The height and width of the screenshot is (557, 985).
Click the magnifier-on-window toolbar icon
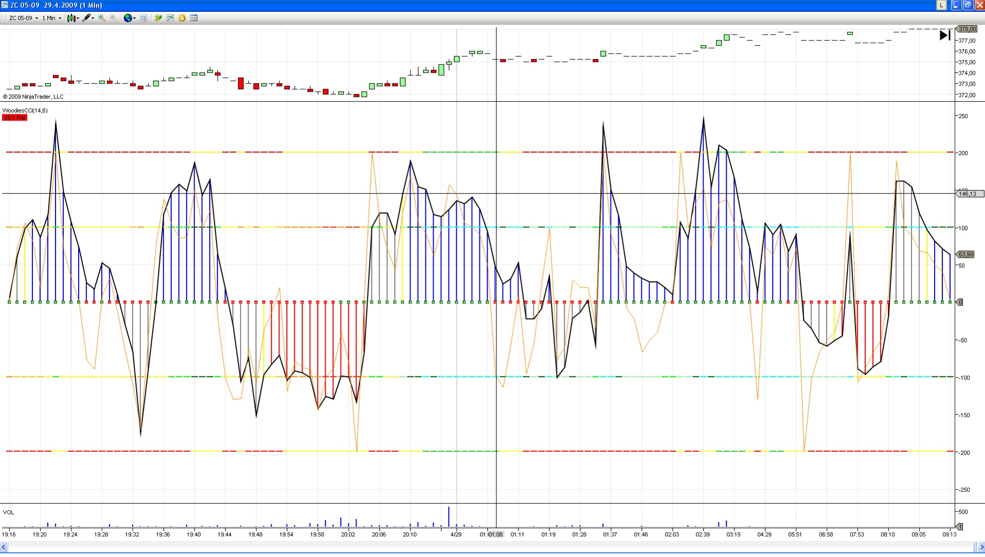click(x=143, y=18)
